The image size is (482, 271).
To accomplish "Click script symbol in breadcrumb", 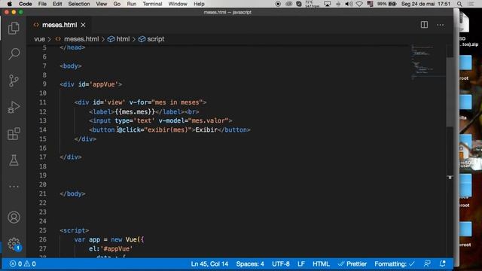I will point(155,39).
